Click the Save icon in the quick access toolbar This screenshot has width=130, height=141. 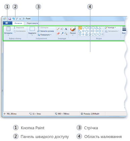[x=10, y=19]
